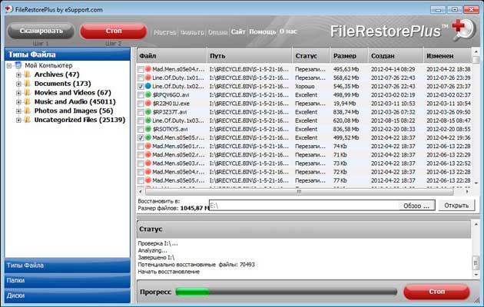Sort by the Размер column header
Image resolution: width=484 pixels, height=307 pixels.
349,56
